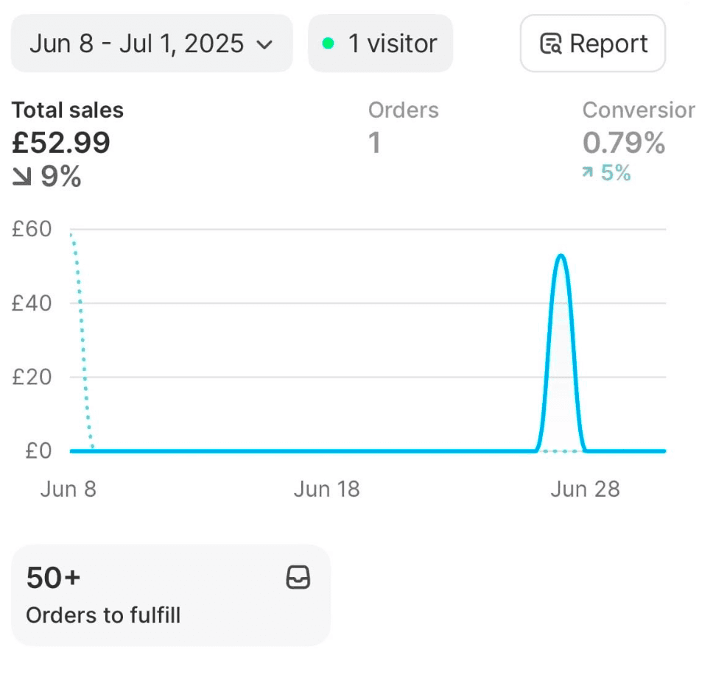Select the Total sales metric
This screenshot has height=683, width=713.
(68, 110)
